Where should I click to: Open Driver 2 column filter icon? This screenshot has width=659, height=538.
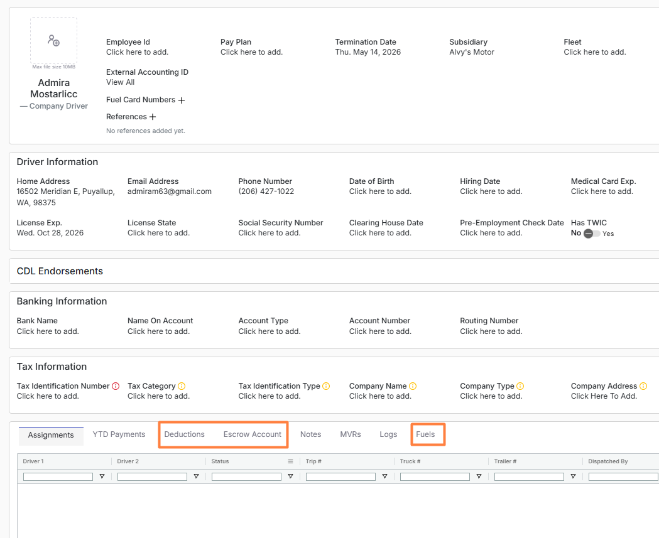pos(196,476)
